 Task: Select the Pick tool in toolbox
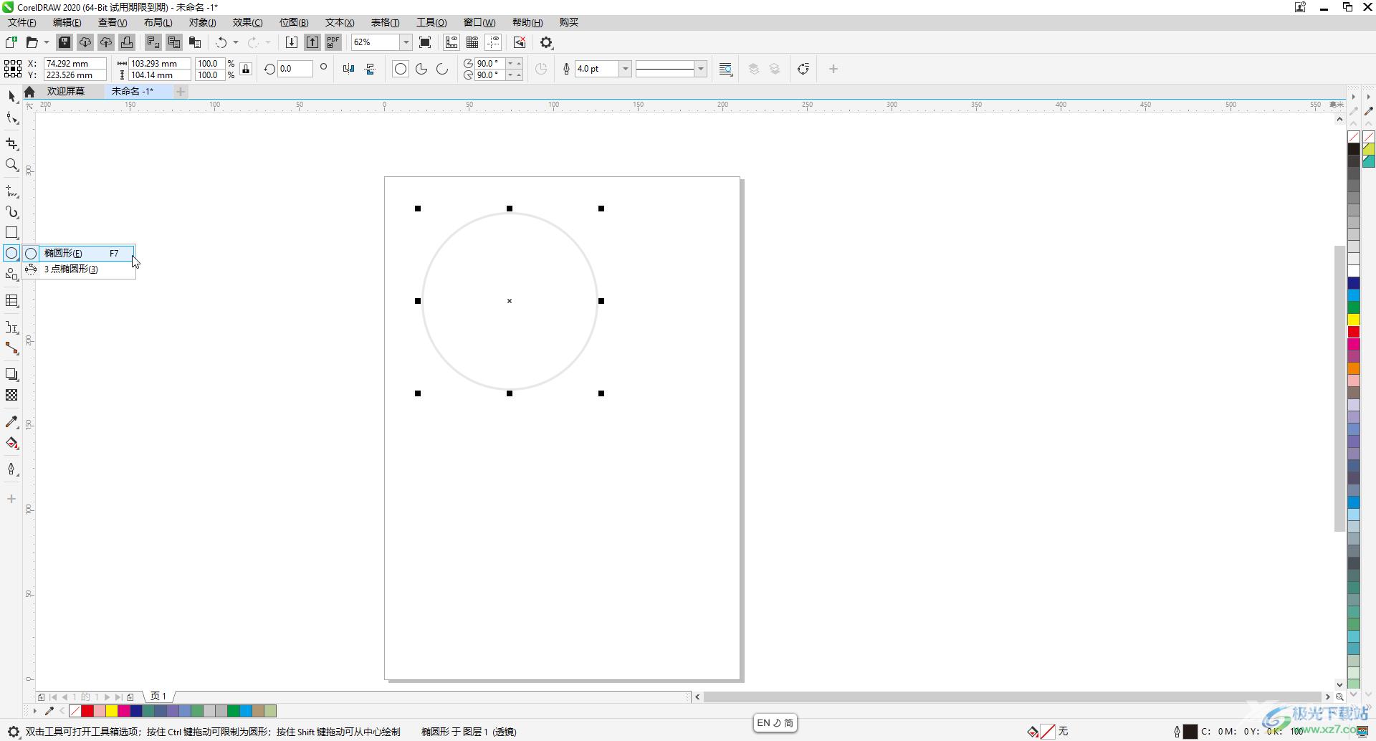coord(11,96)
